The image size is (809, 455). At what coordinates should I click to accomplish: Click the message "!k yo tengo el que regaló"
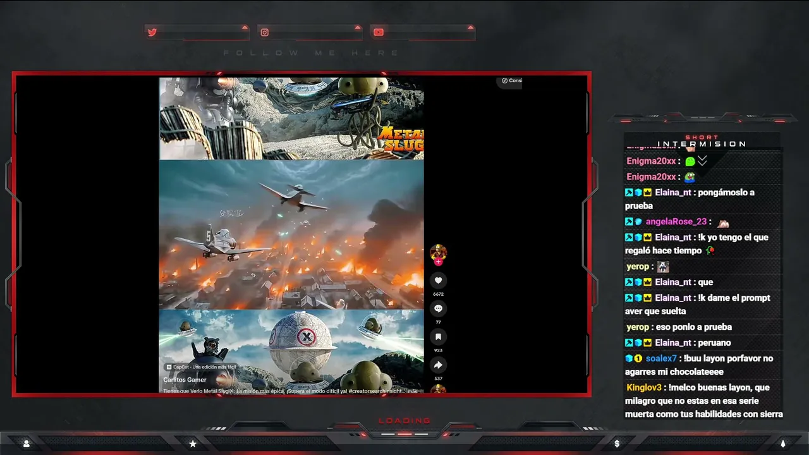[696, 244]
